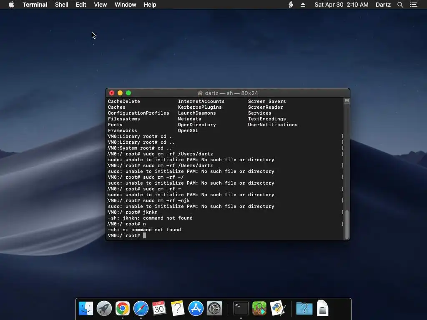This screenshot has height=320, width=427.
Task: Click at the terminal prompt cursor
Action: point(145,236)
